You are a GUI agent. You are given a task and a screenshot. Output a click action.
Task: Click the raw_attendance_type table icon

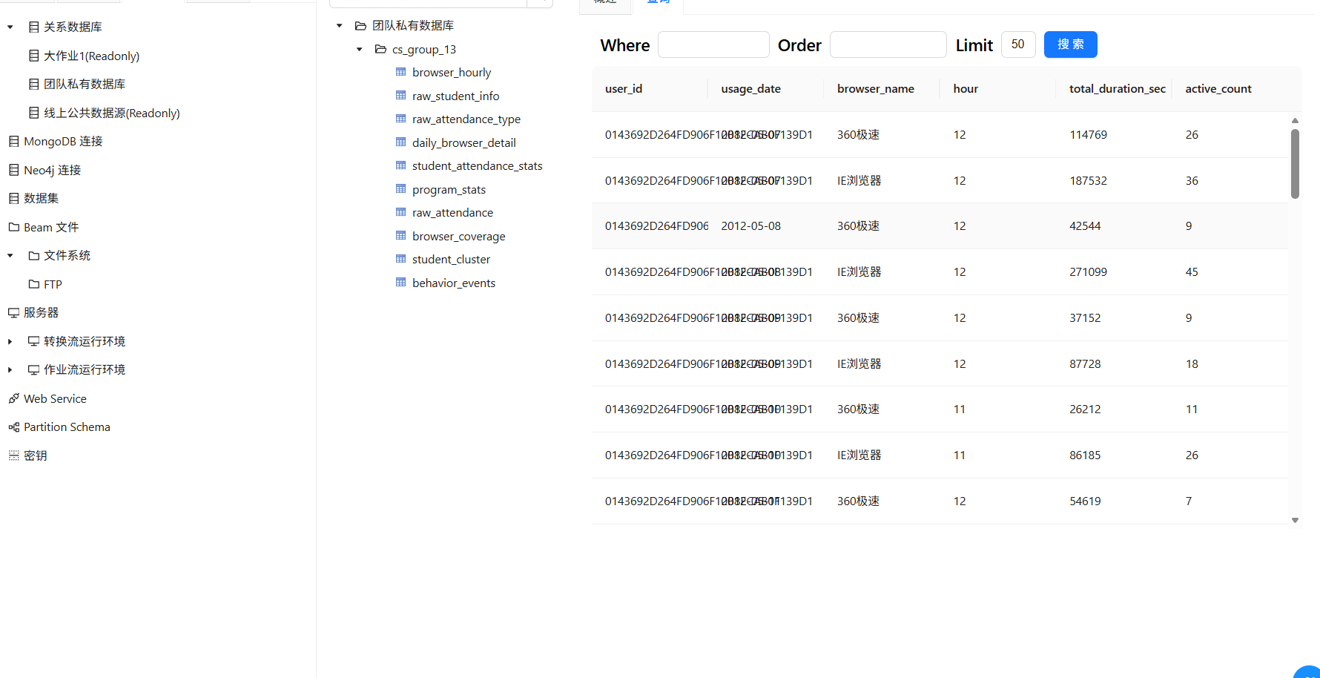(401, 119)
